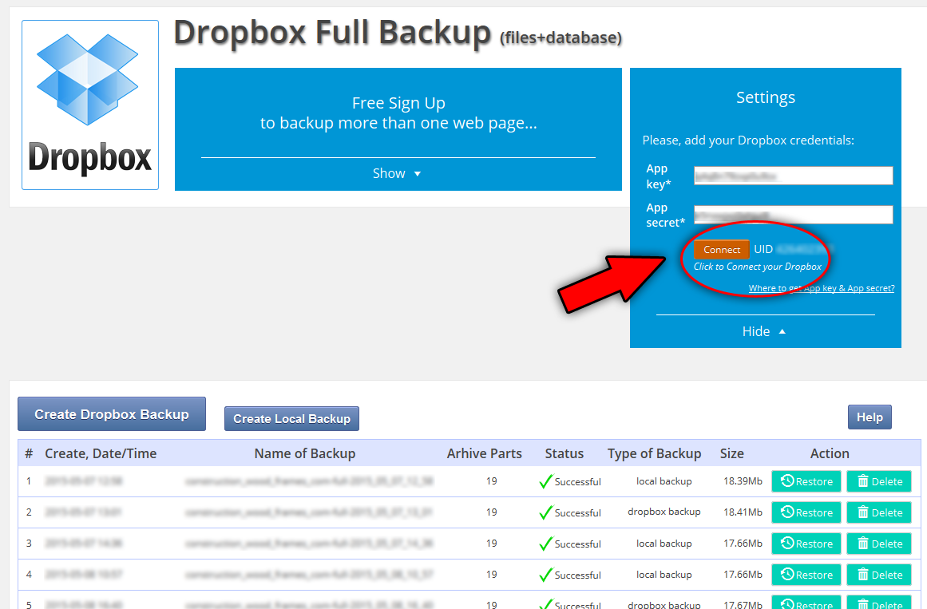This screenshot has height=609, width=927.
Task: Restore row 4 local backup
Action: coord(806,575)
